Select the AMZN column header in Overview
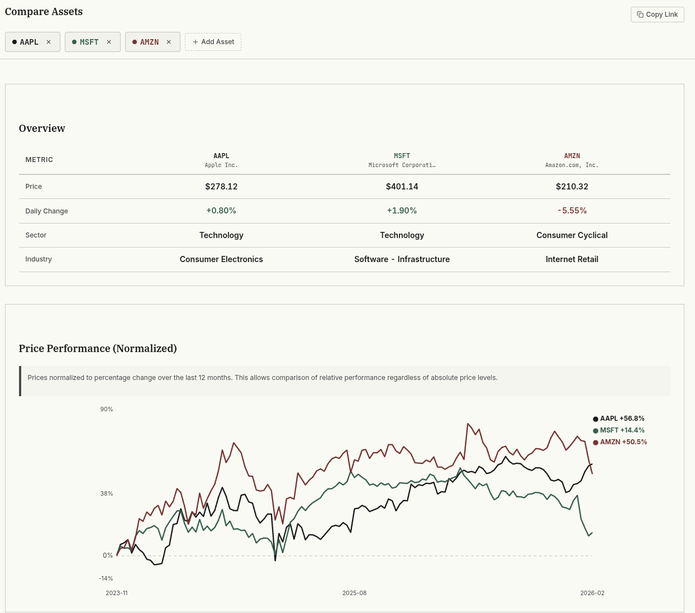 click(572, 160)
